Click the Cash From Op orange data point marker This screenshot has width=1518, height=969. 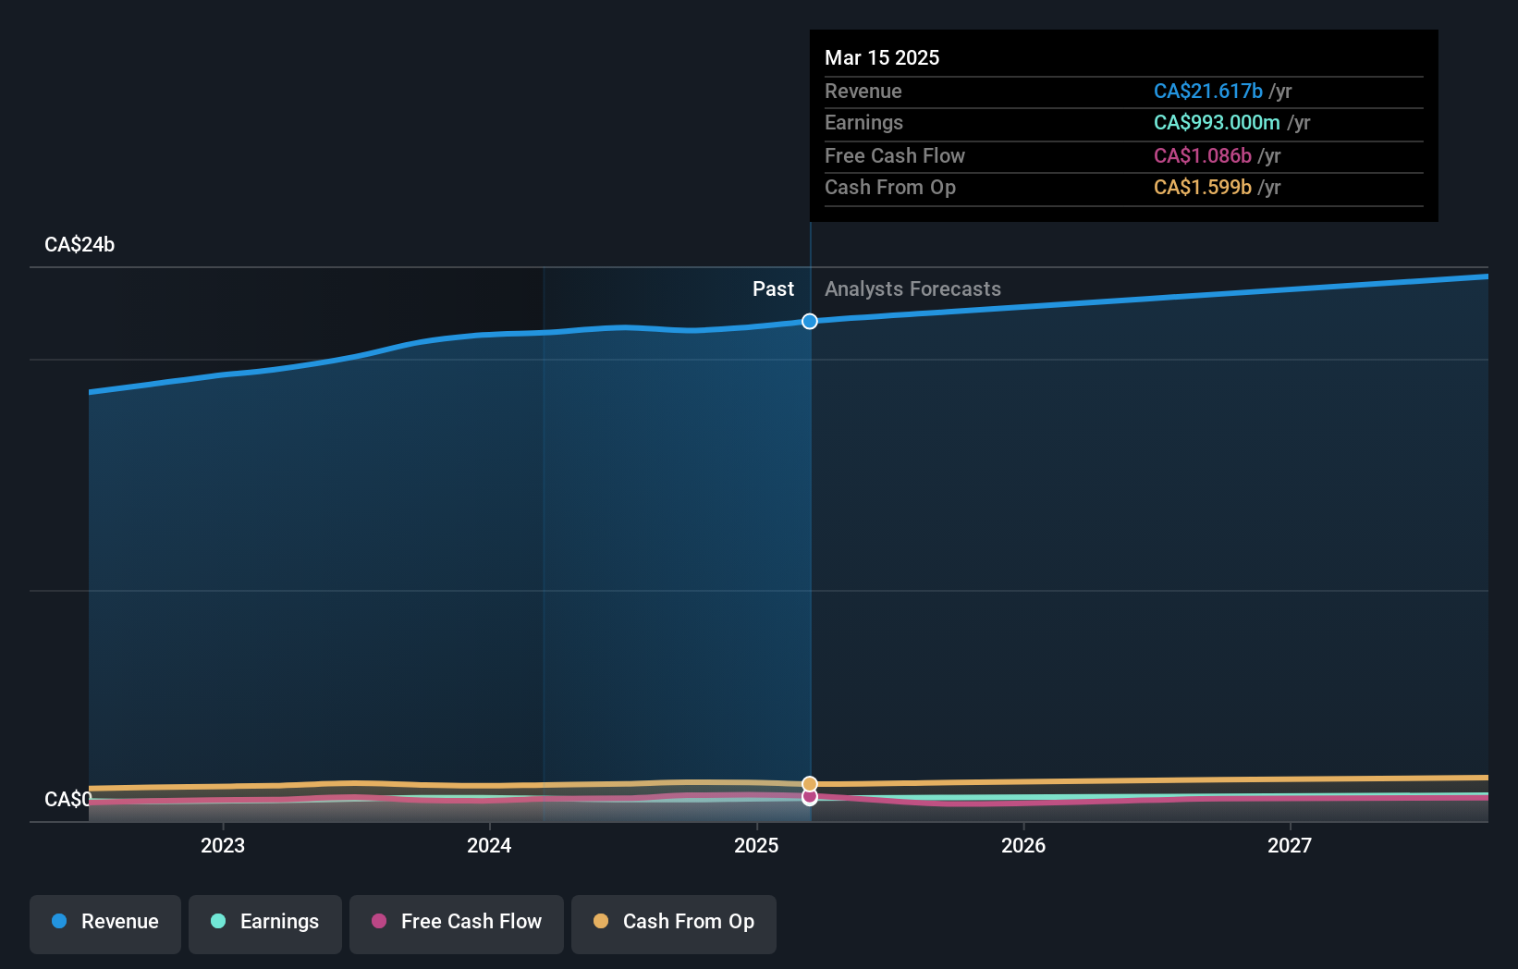coord(810,784)
